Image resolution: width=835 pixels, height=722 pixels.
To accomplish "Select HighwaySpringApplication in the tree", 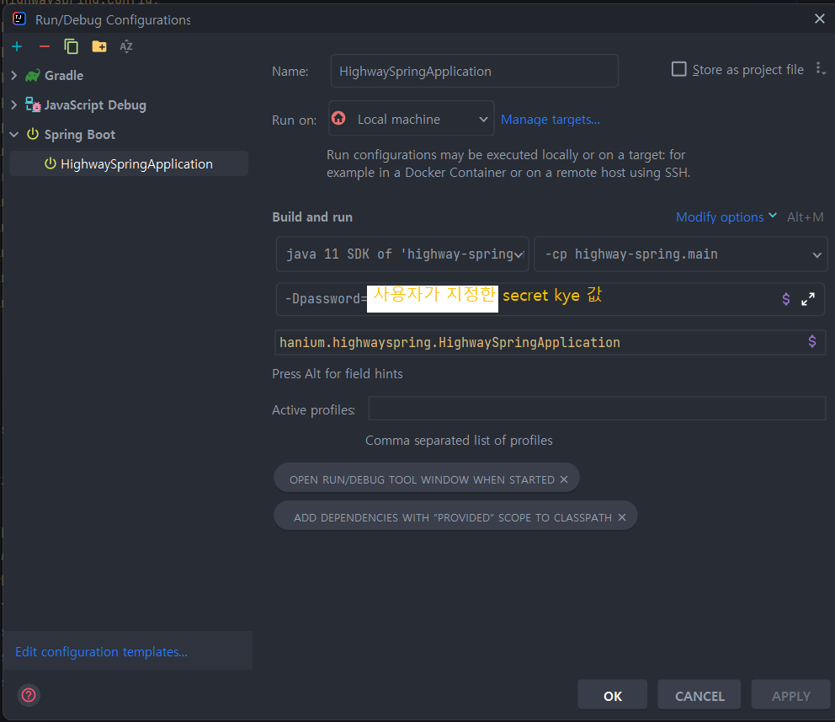I will 129,163.
